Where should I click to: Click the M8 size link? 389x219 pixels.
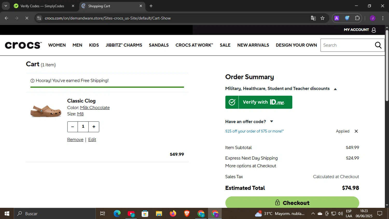coord(80,114)
